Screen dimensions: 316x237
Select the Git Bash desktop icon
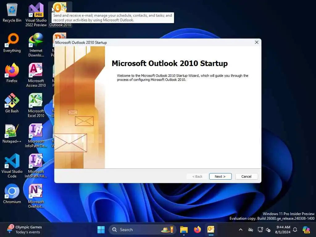click(x=12, y=103)
